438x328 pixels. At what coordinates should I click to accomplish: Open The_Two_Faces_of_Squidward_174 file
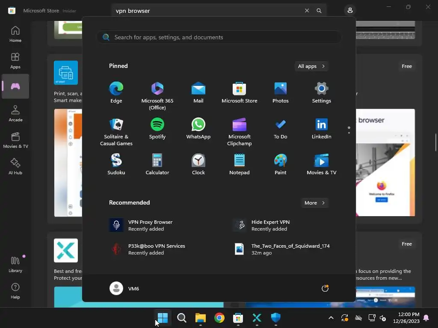coord(282,249)
